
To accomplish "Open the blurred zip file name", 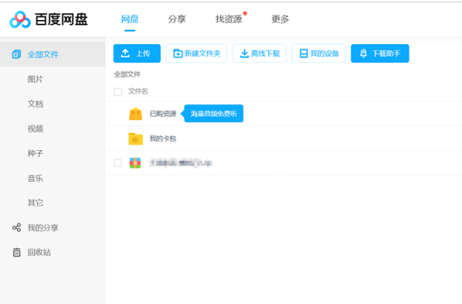I will pyautogui.click(x=181, y=163).
